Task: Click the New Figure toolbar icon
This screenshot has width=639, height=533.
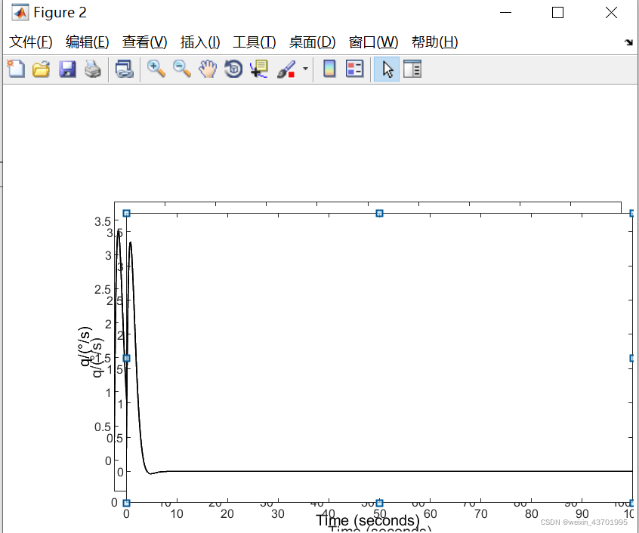Action: click(x=16, y=69)
